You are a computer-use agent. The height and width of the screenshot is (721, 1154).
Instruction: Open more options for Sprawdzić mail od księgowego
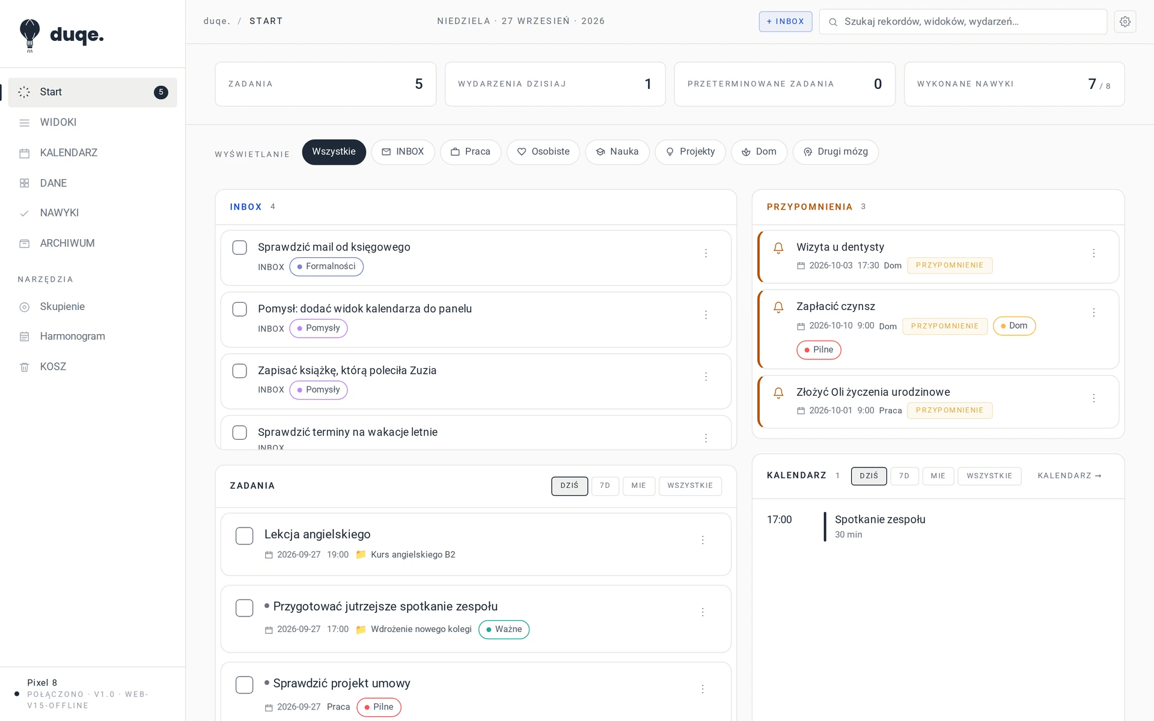tap(706, 254)
